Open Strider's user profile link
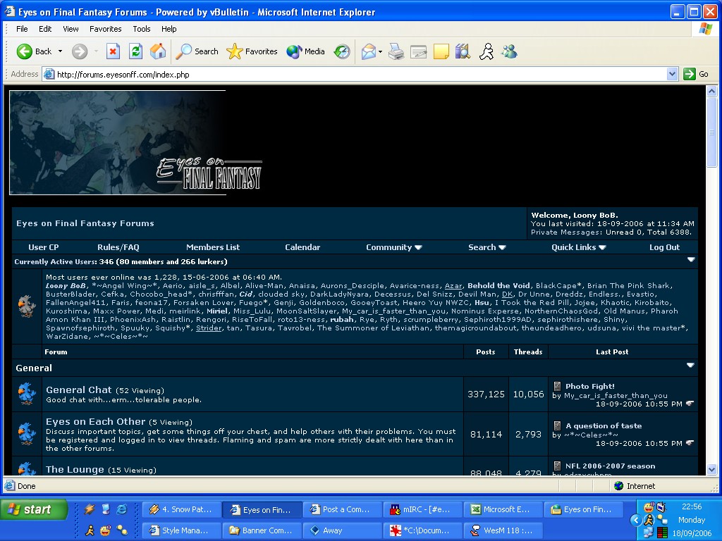Screen dimensions: 722x541 coord(209,328)
